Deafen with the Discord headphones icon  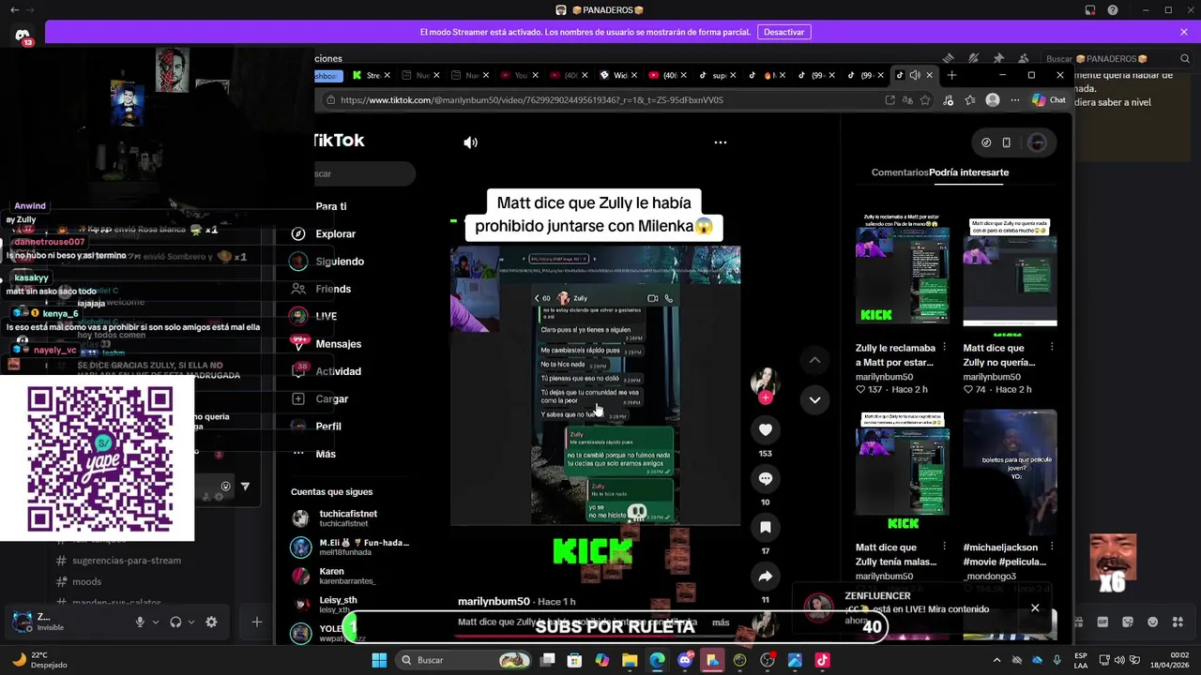pos(175,622)
